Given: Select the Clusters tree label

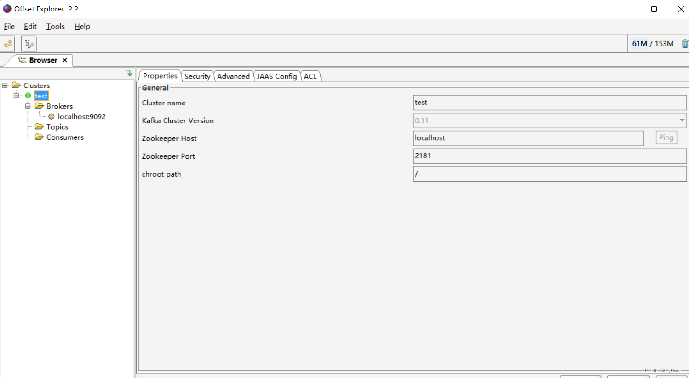Looking at the screenshot, I should click(36, 86).
